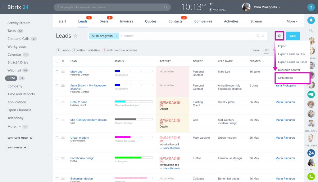Open row menu for Mid-Century modern design
This screenshot has height=182, width=318.
[63, 120]
